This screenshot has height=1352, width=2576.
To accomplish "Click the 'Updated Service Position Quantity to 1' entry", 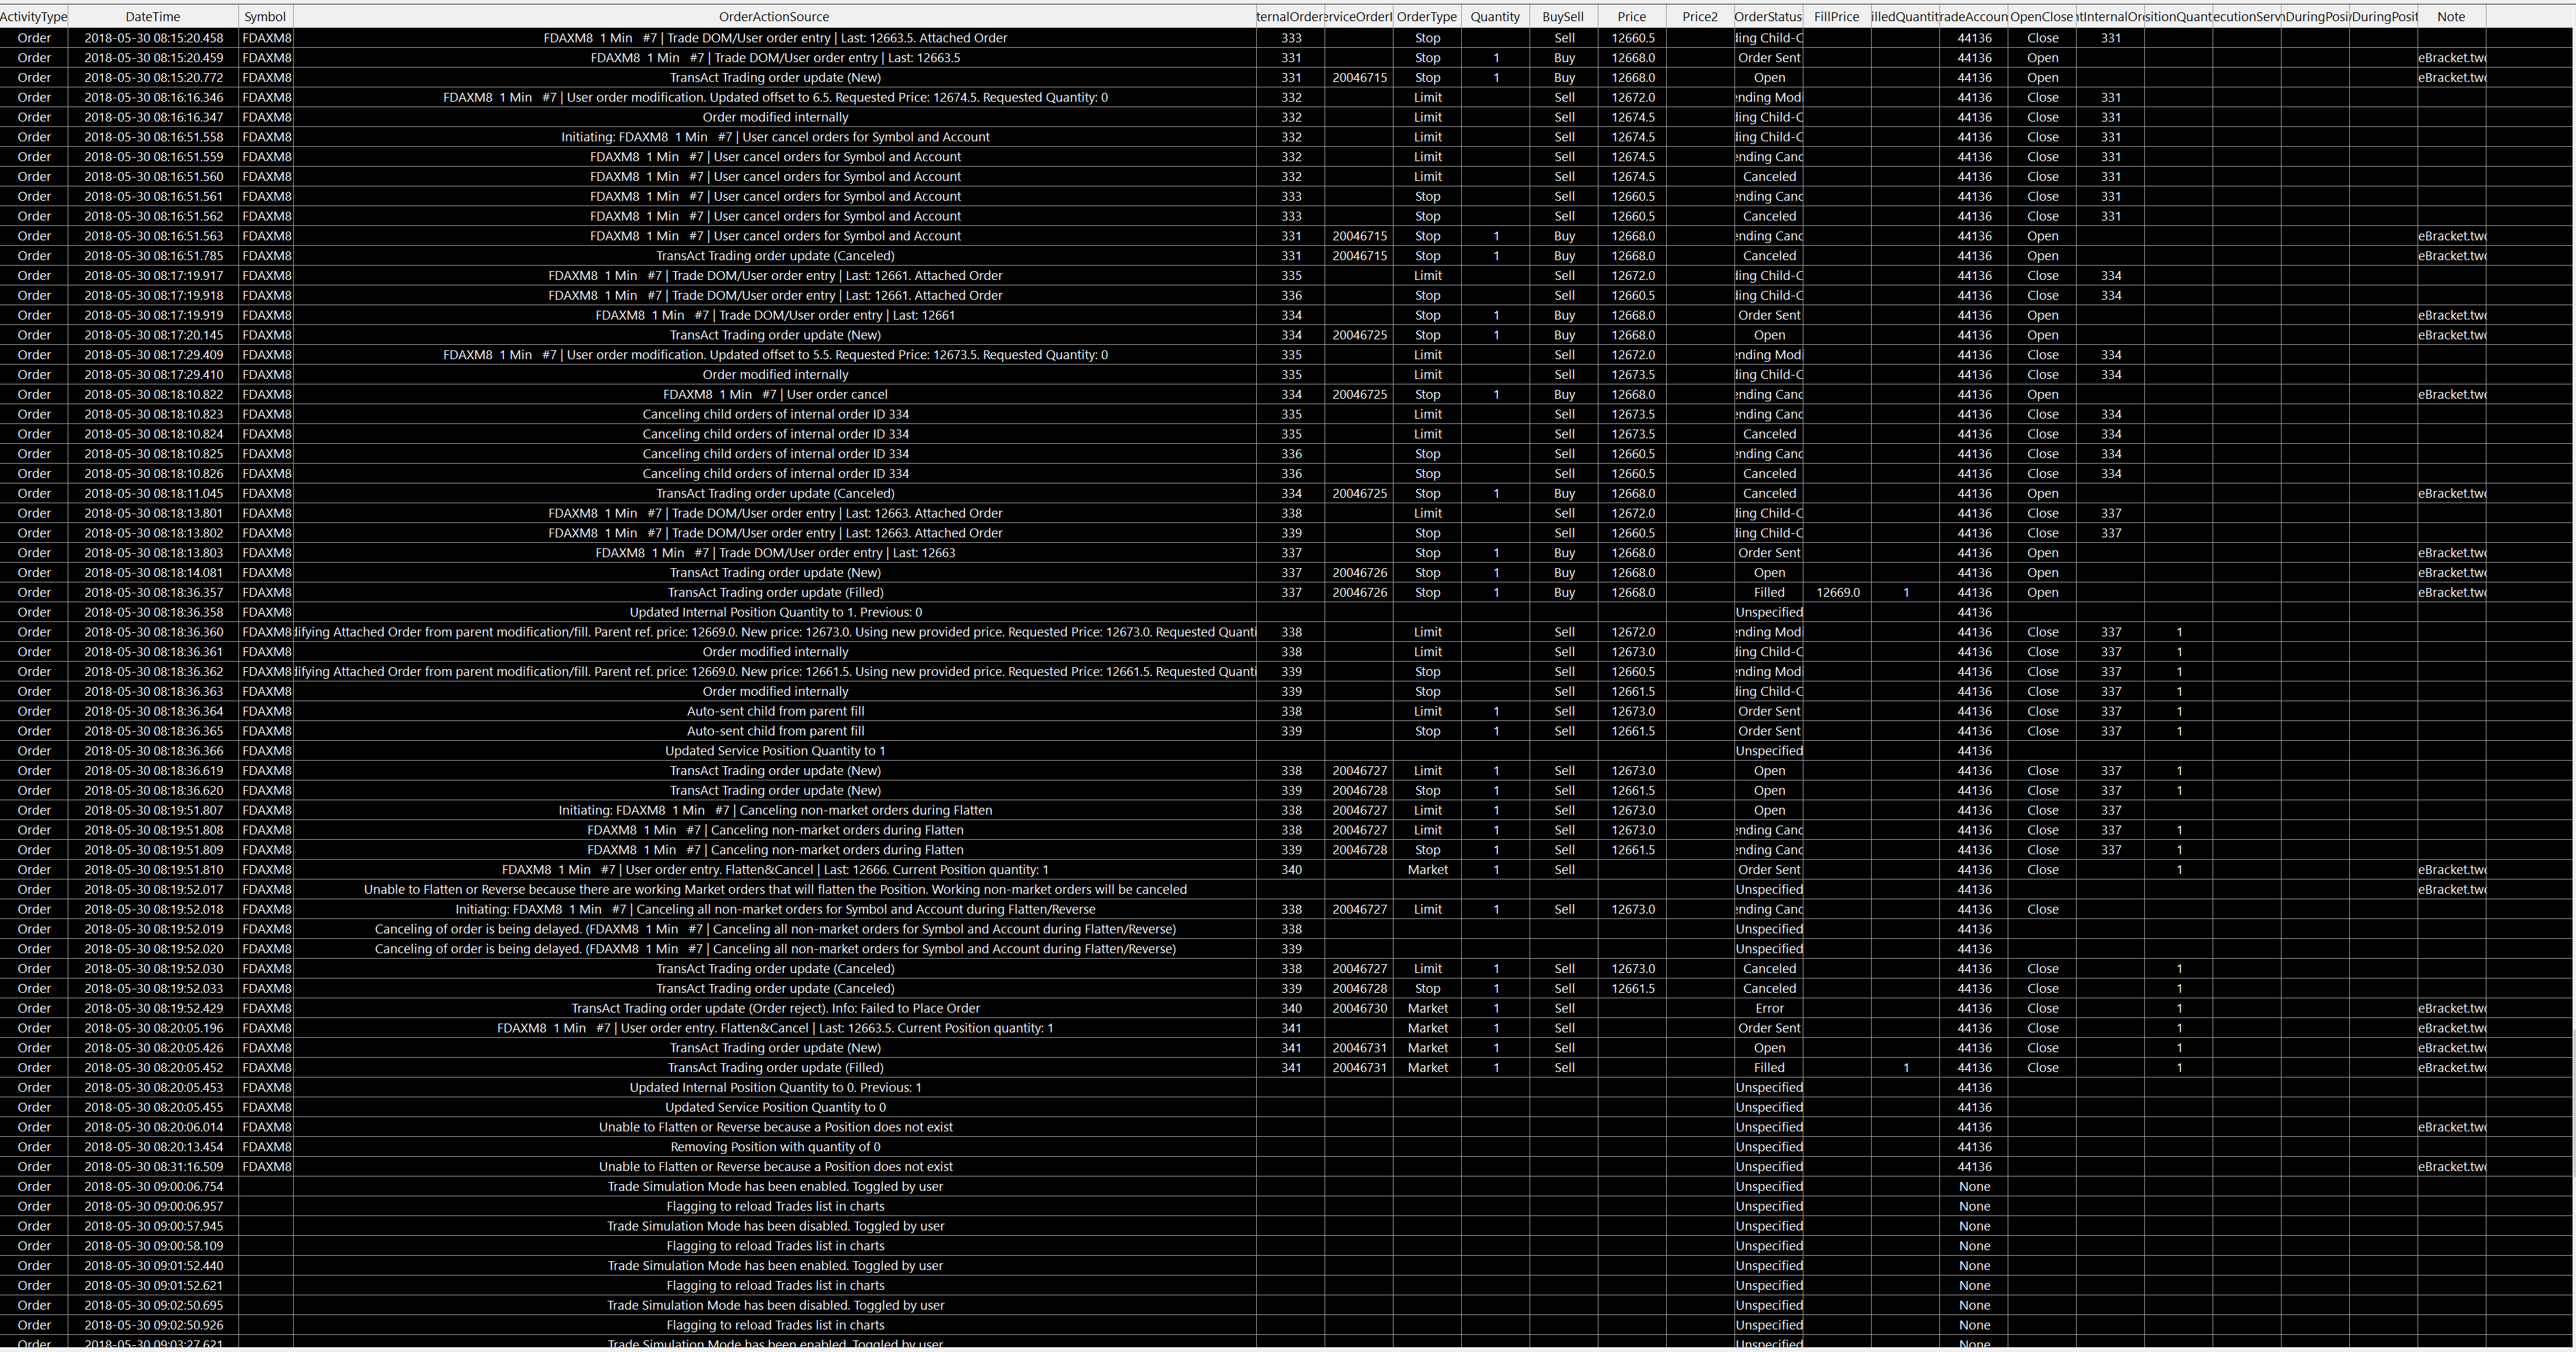I will (775, 750).
